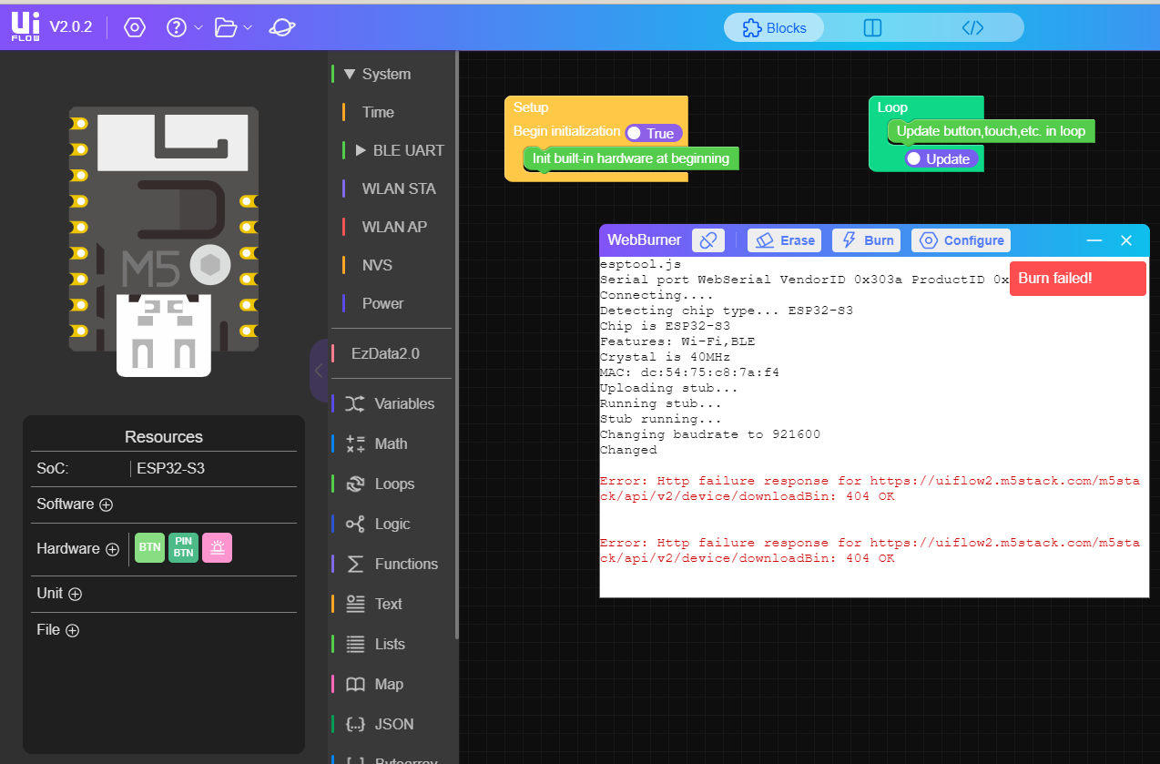This screenshot has height=764, width=1160.
Task: Dismiss the Burn failed! notification
Action: click(1078, 279)
